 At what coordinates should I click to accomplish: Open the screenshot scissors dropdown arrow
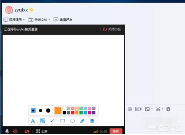click(x=162, y=109)
